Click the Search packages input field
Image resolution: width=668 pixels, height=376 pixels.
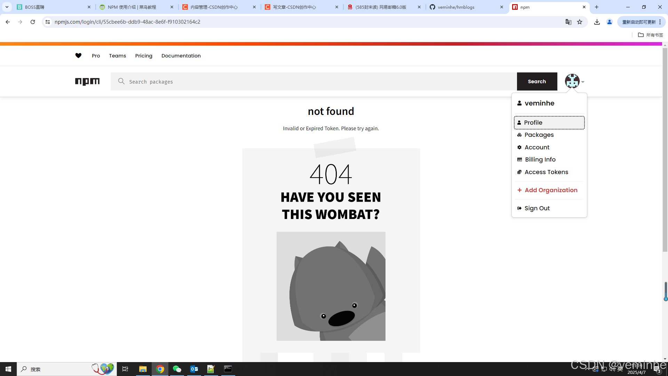(x=313, y=81)
